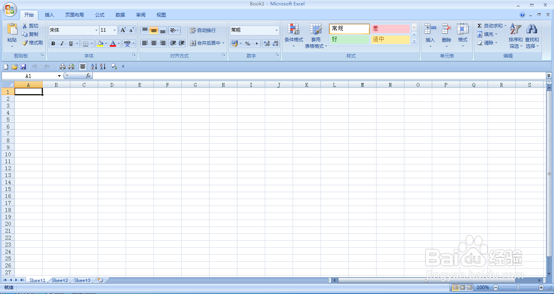Open the fill color dropdown arrow
The height and width of the screenshot is (294, 554).
(x=106, y=44)
